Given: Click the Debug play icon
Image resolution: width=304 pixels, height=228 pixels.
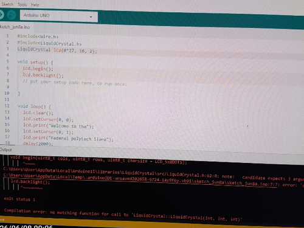Looking at the screenshot, I should (12, 15).
